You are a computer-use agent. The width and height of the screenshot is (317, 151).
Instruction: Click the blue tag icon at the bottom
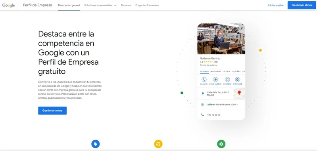(96, 144)
